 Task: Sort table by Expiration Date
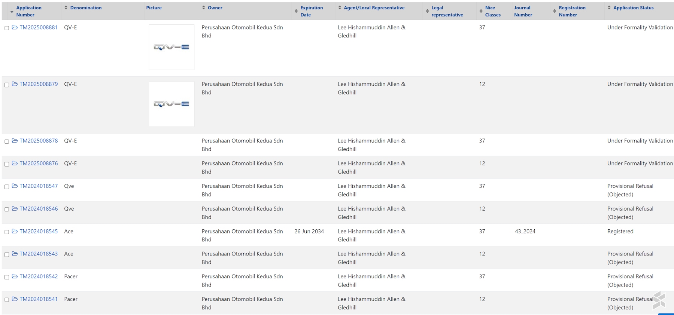click(x=296, y=11)
